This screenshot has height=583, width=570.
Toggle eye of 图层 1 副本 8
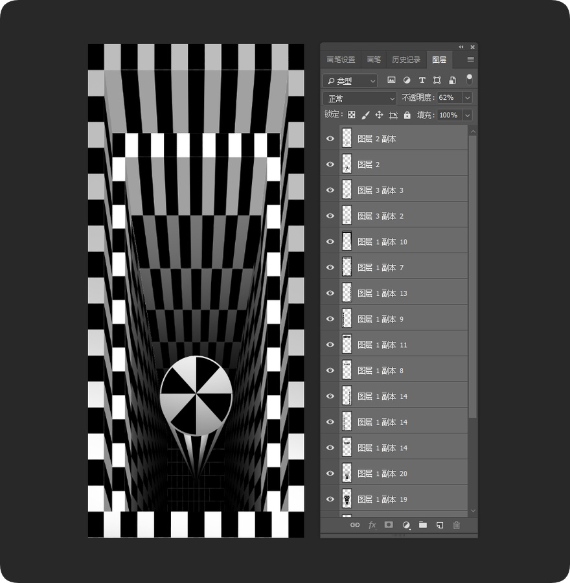coord(330,371)
